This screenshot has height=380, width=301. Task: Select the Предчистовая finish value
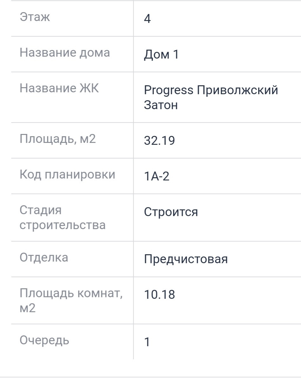coord(186,259)
